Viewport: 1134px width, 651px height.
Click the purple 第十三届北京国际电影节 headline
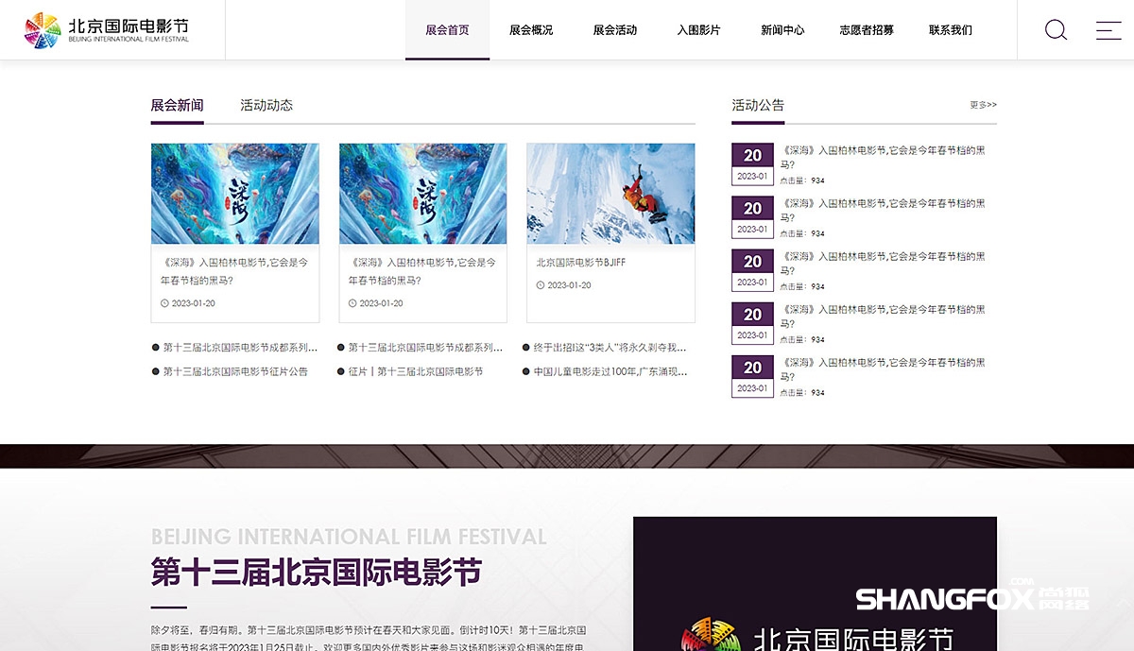[x=317, y=573]
